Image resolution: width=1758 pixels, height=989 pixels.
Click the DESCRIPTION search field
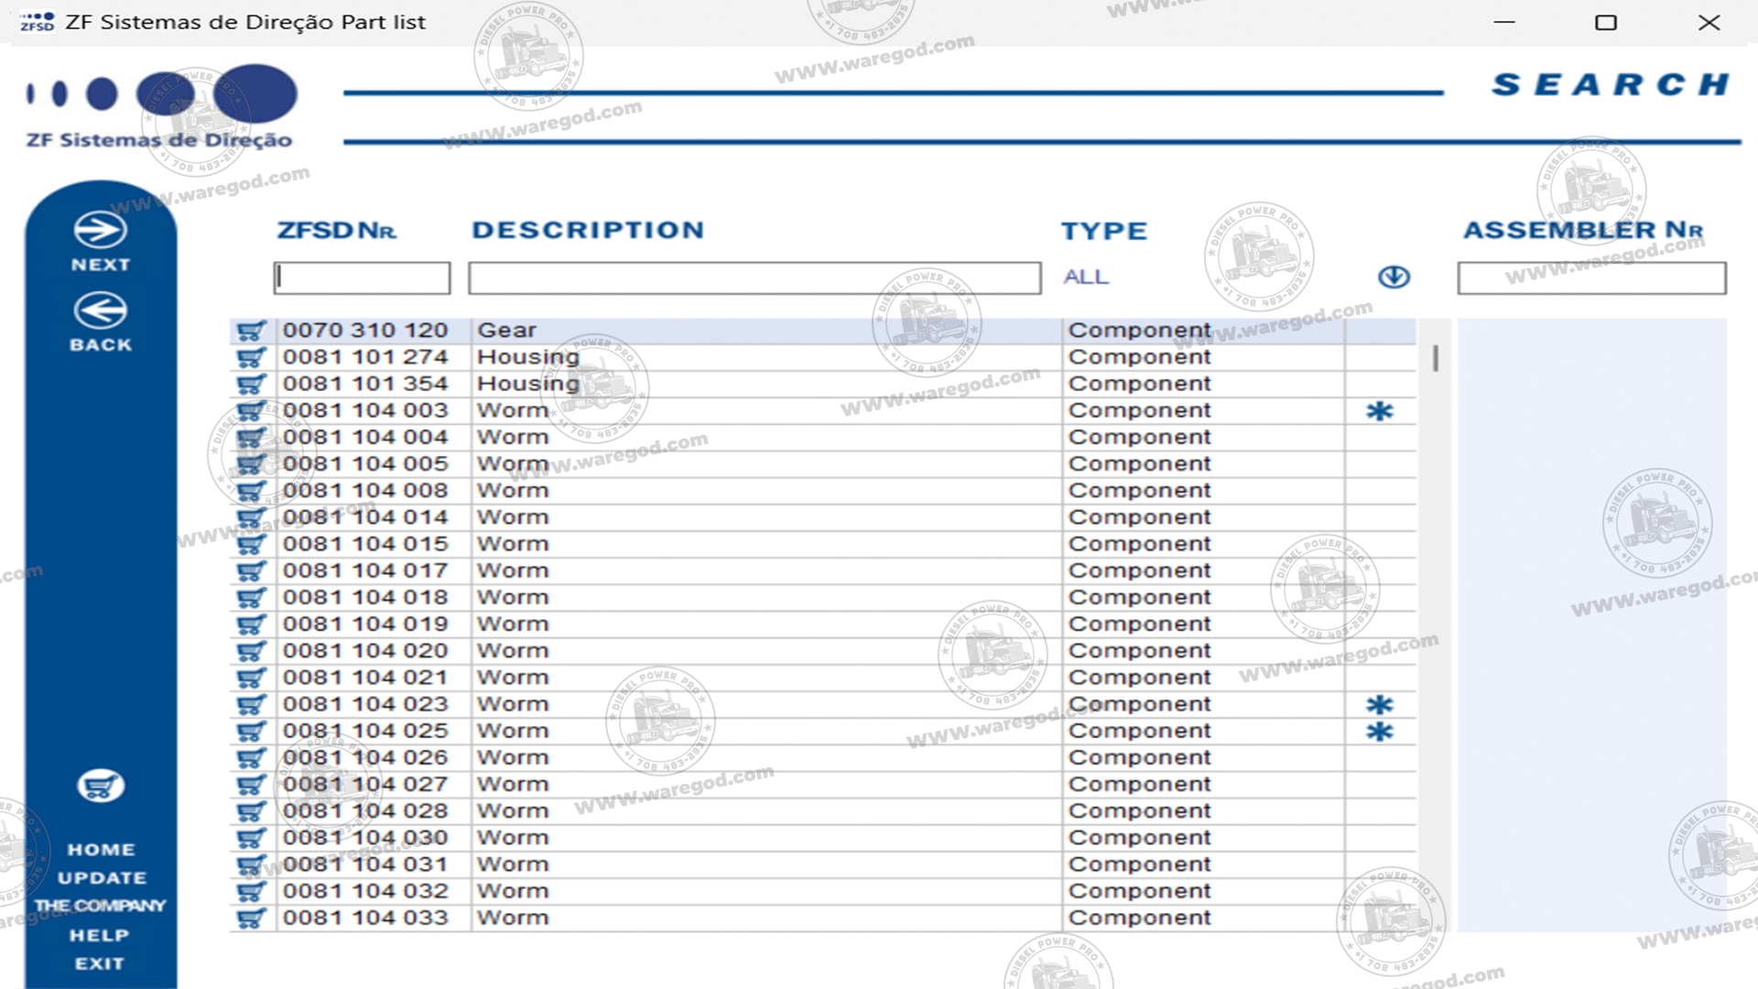point(754,277)
